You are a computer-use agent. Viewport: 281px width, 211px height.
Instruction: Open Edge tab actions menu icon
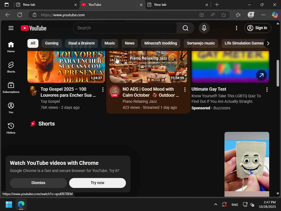click(7, 5)
